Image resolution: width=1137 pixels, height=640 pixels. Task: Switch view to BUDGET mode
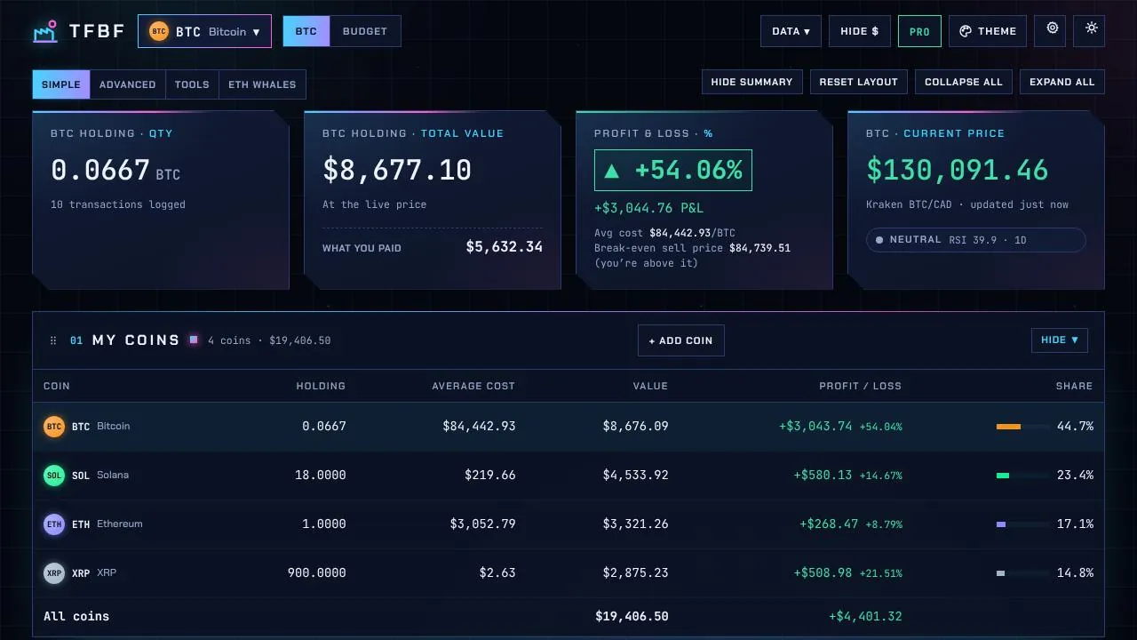click(365, 31)
